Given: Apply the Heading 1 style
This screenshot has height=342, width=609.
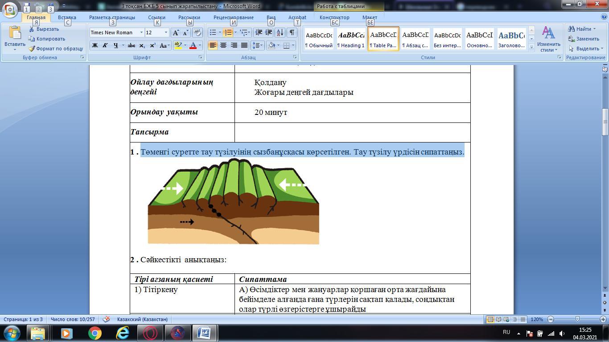Looking at the screenshot, I should (351, 39).
